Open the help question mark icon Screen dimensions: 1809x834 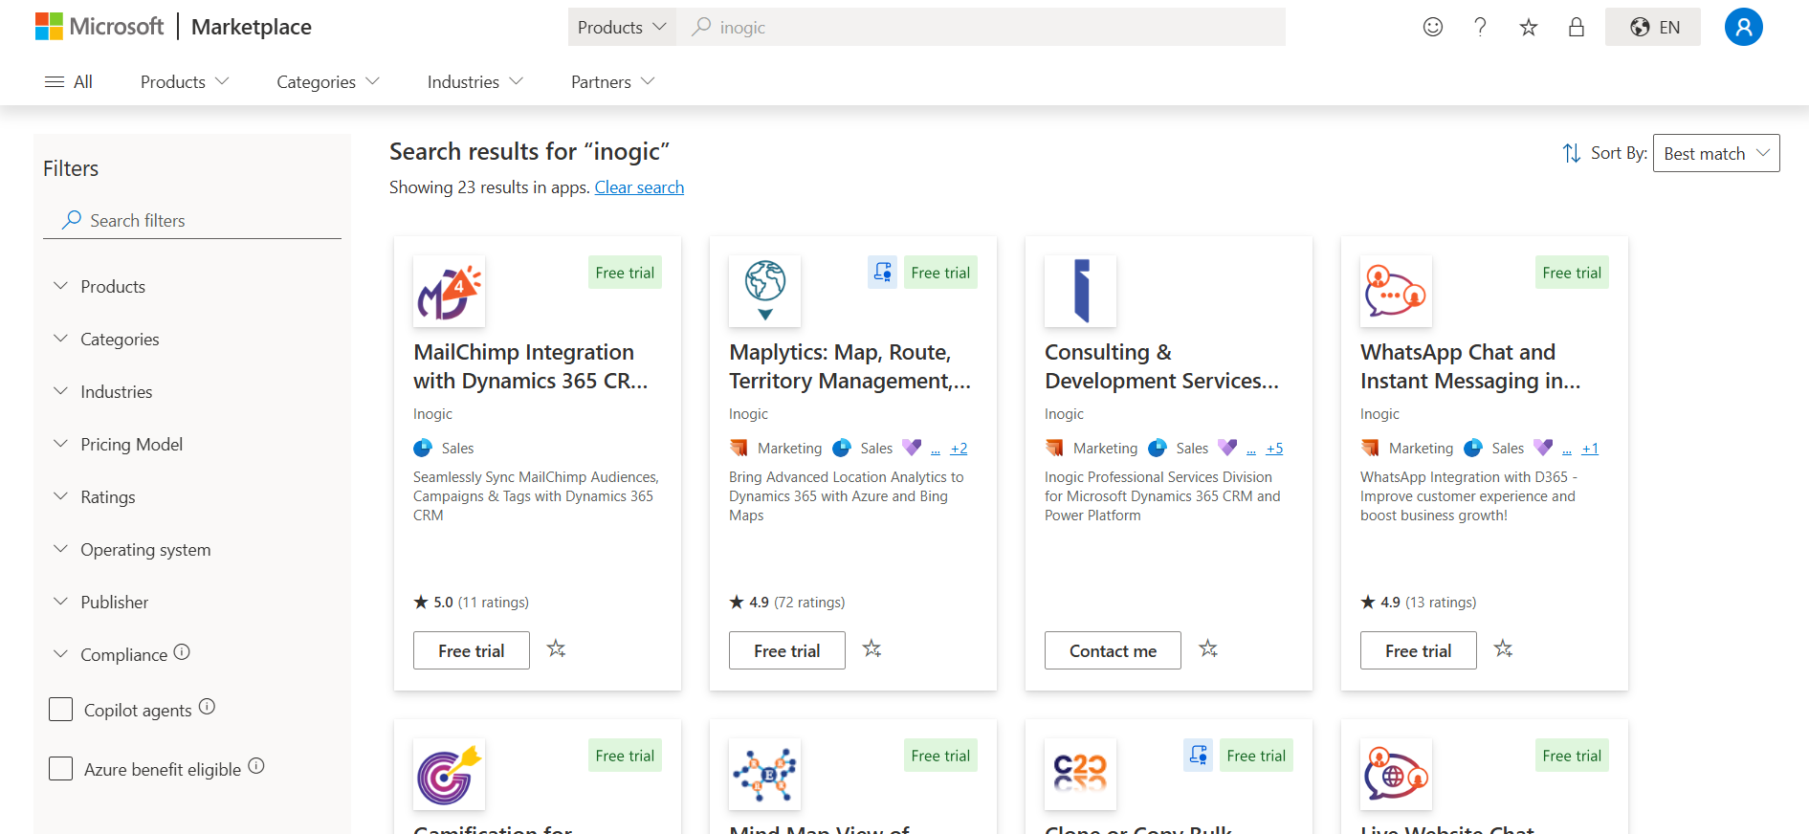click(1480, 27)
